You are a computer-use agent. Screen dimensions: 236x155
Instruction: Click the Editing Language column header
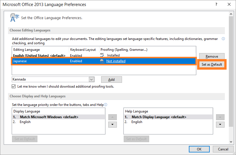pos(41,50)
